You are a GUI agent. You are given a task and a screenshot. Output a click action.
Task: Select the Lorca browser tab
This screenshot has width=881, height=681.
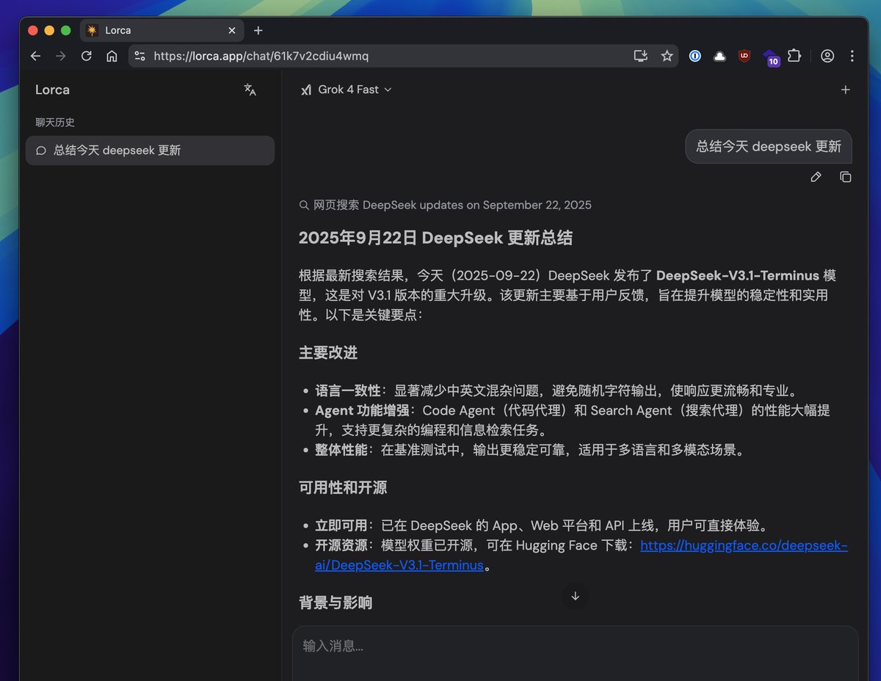click(x=162, y=30)
